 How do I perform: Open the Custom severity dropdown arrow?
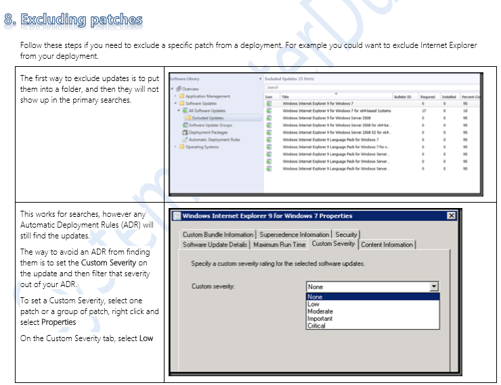pos(433,286)
